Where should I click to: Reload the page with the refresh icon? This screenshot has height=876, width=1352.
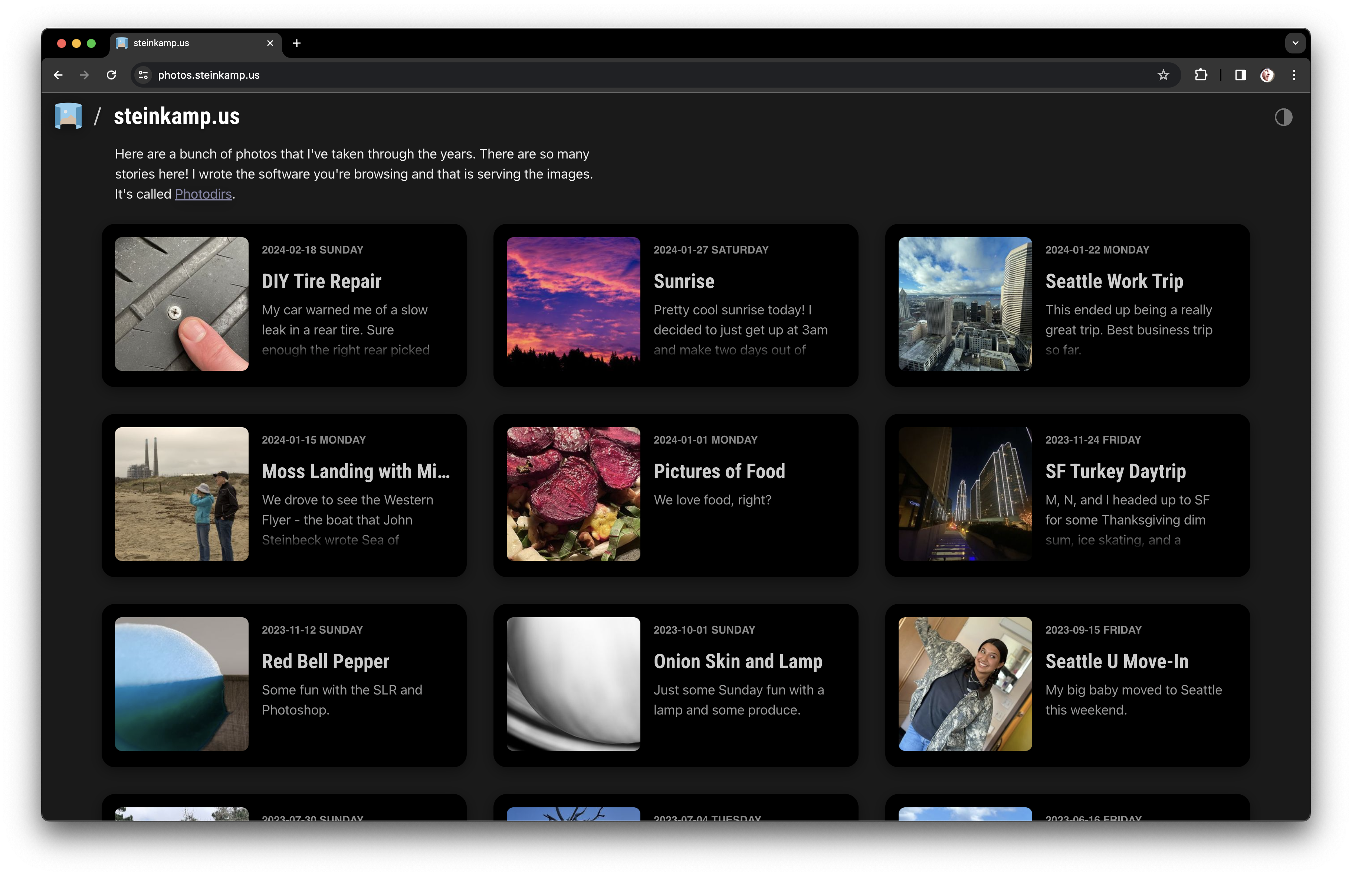(111, 75)
